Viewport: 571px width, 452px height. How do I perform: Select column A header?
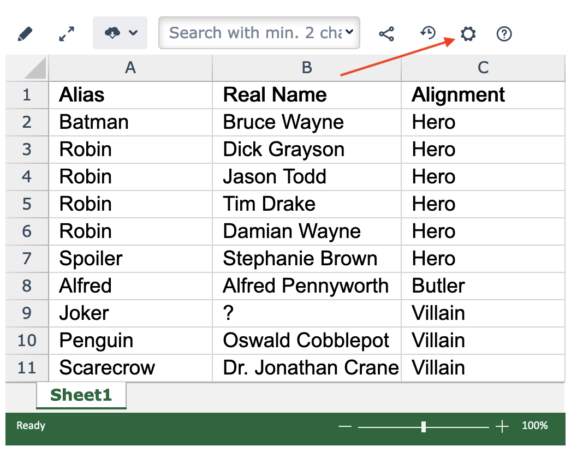(x=130, y=68)
